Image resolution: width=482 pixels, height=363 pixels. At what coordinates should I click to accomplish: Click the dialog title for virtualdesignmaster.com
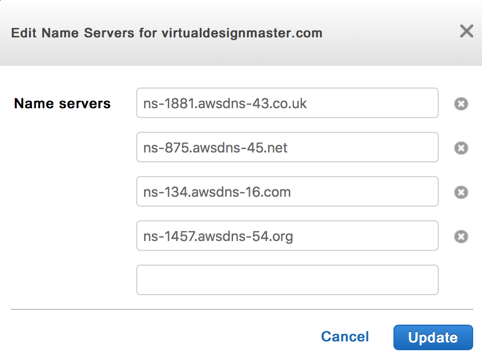click(167, 33)
